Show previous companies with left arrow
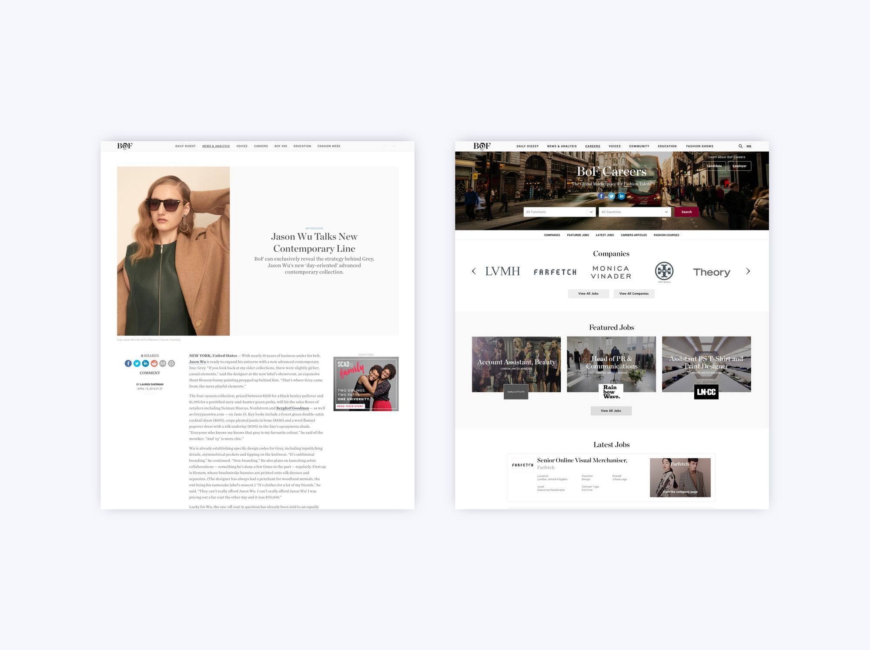 [474, 271]
